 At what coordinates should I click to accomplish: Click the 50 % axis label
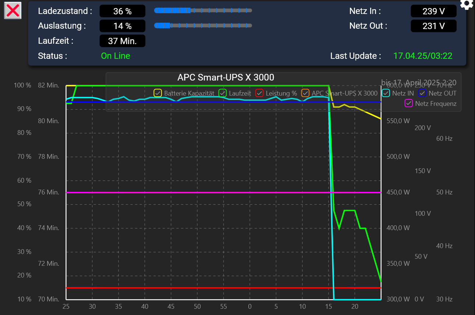[24, 204]
